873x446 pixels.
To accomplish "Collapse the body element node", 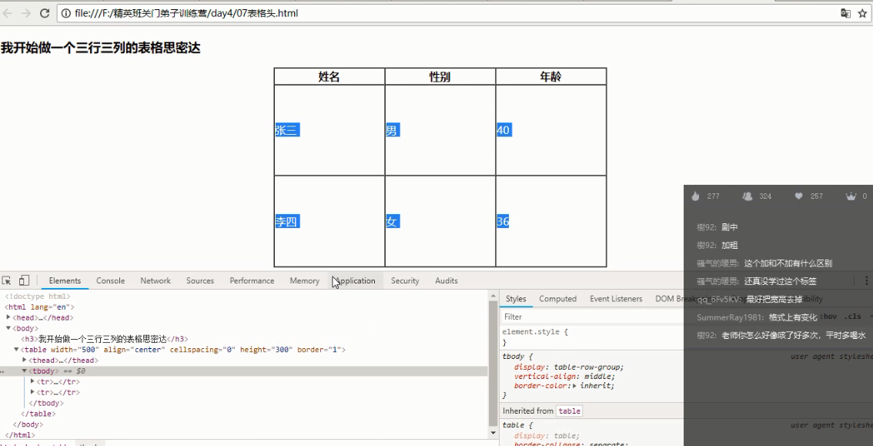I will click(x=8, y=328).
